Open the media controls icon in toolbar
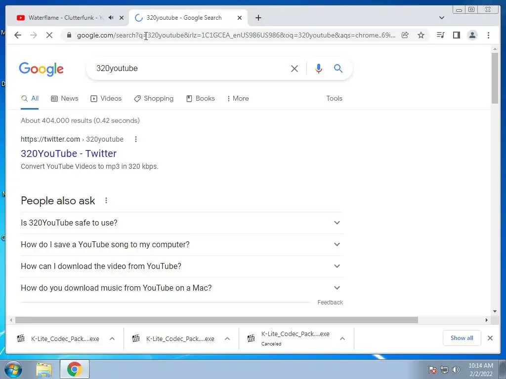Screen dimensions: 506x379 pos(440,35)
